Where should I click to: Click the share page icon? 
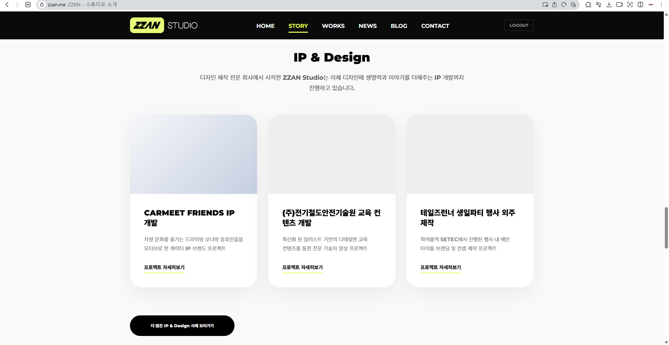[554, 5]
